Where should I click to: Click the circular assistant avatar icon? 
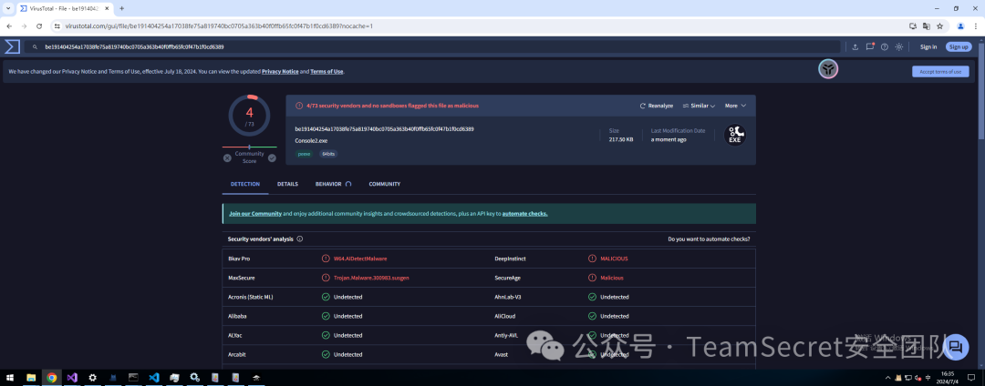tap(828, 69)
